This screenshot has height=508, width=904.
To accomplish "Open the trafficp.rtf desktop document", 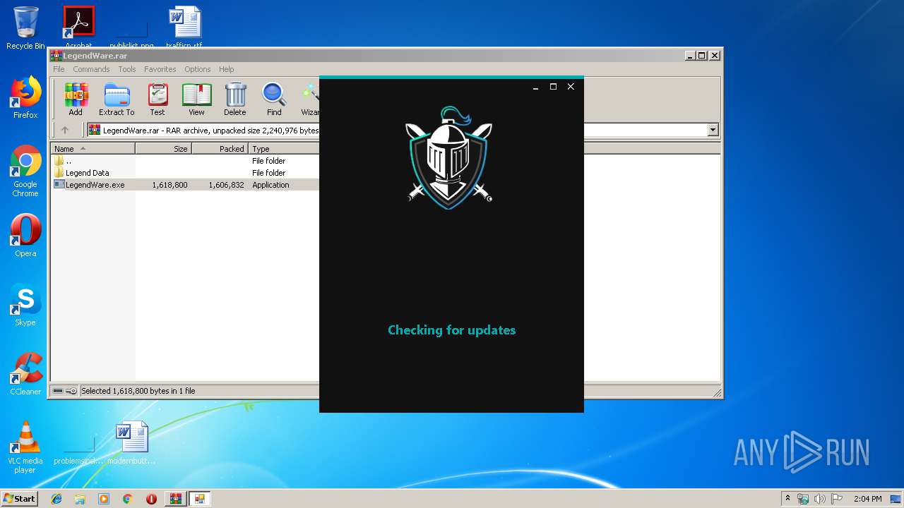I will tap(184, 27).
